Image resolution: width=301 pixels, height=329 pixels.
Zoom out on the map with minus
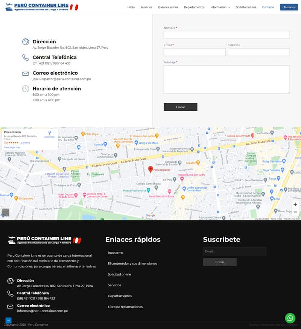(295, 212)
